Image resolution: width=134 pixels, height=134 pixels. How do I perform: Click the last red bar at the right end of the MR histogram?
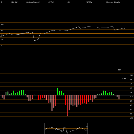[119, 97]
